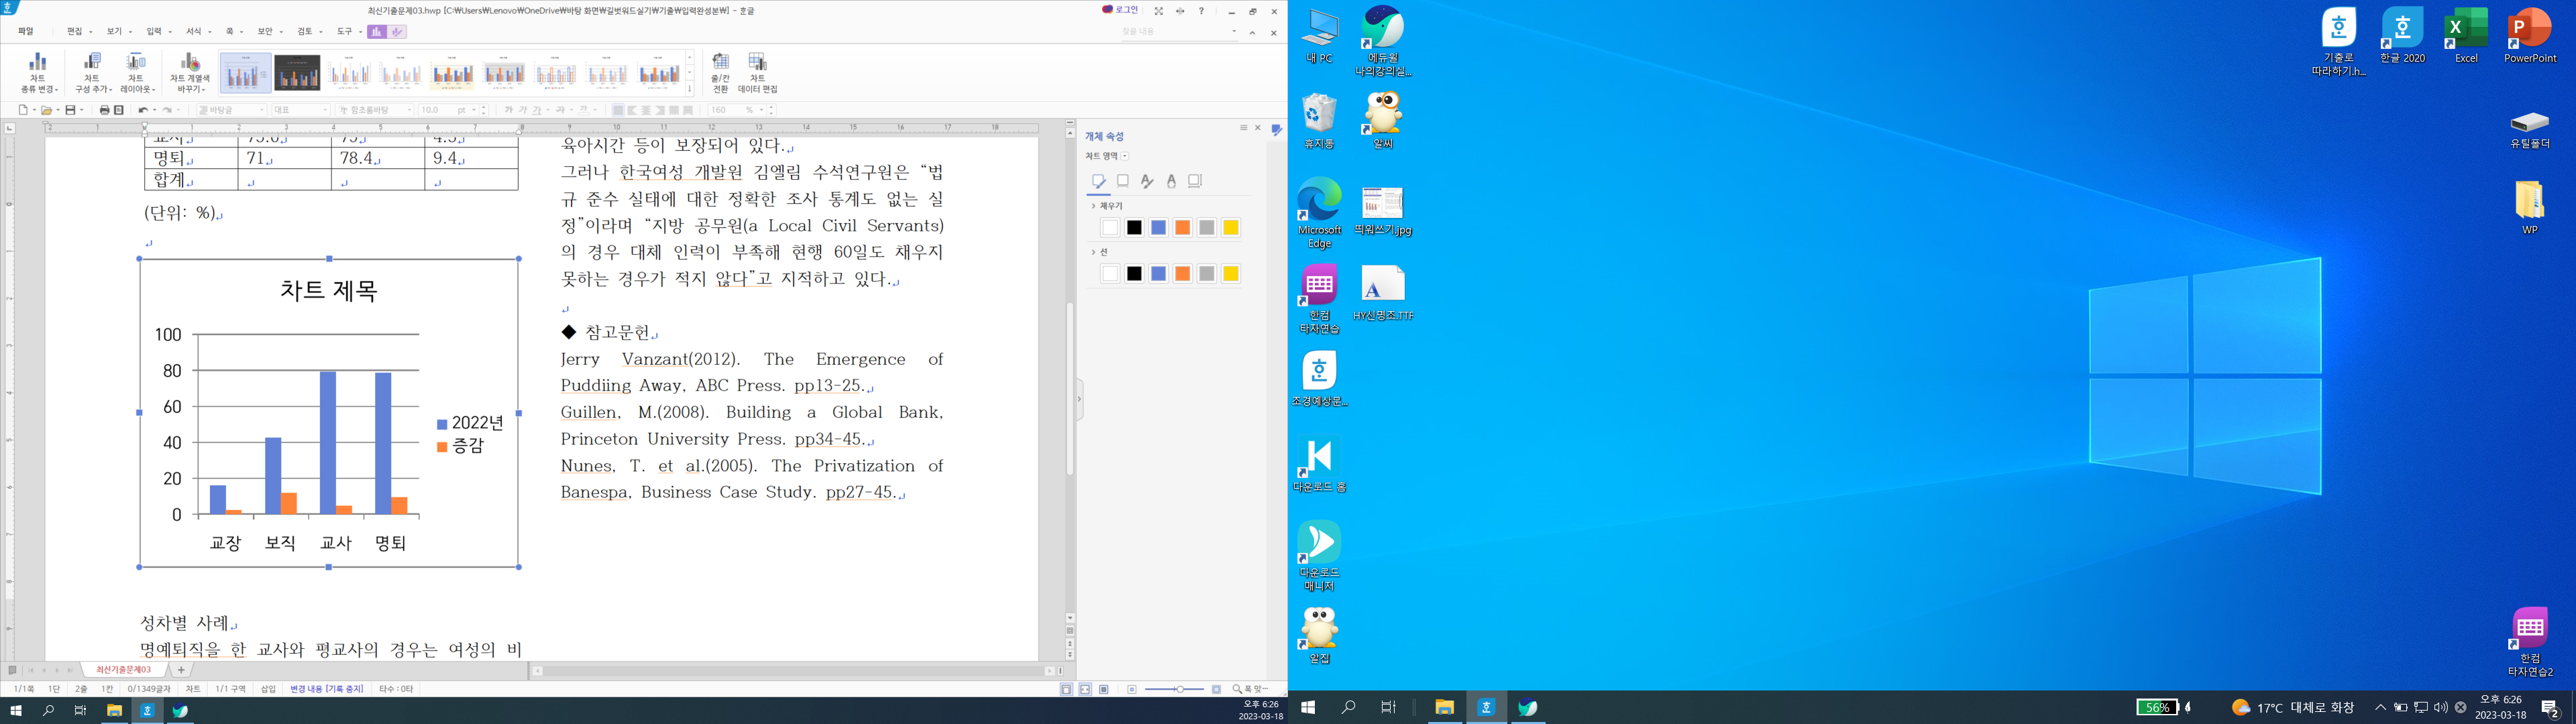Open the 차트 영역 dropdown
This screenshot has width=2576, height=724.
[x=1125, y=156]
